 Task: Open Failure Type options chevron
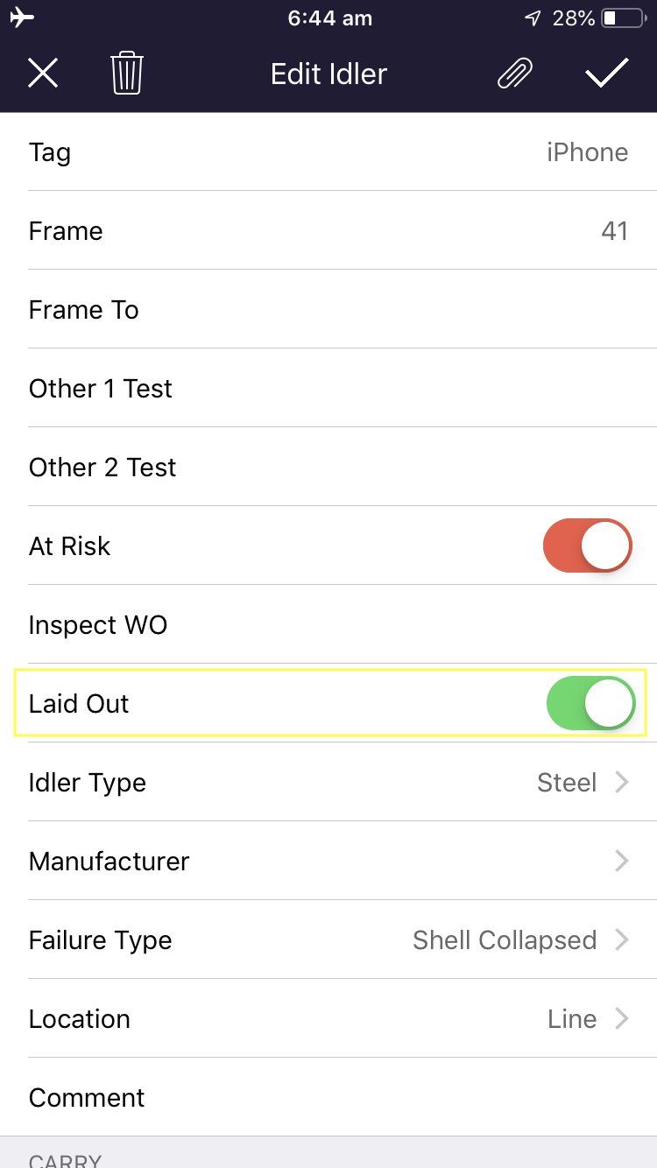click(x=622, y=939)
